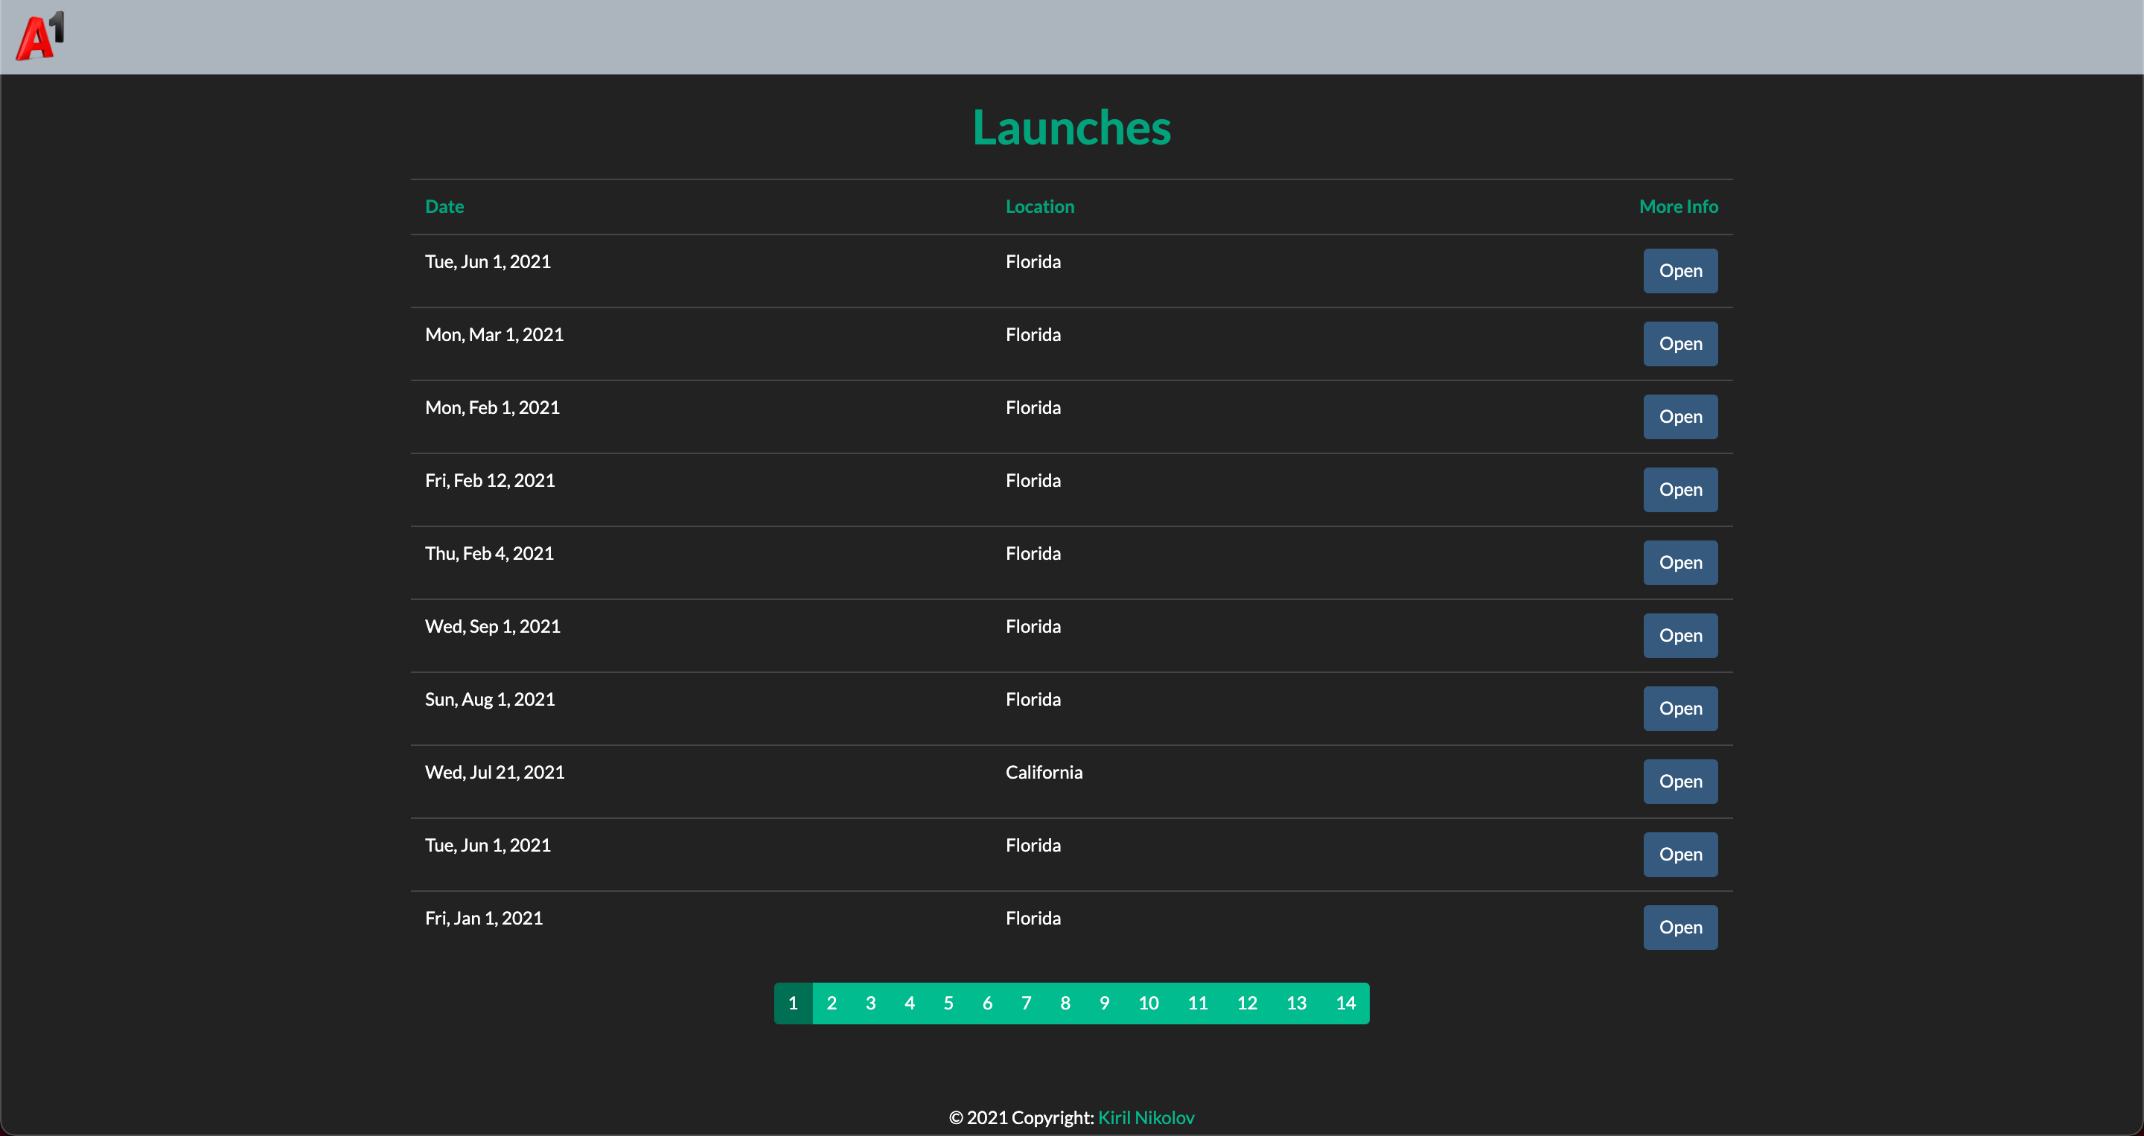The image size is (2144, 1136).
Task: Go to the last page, page 14
Action: 1345,1003
